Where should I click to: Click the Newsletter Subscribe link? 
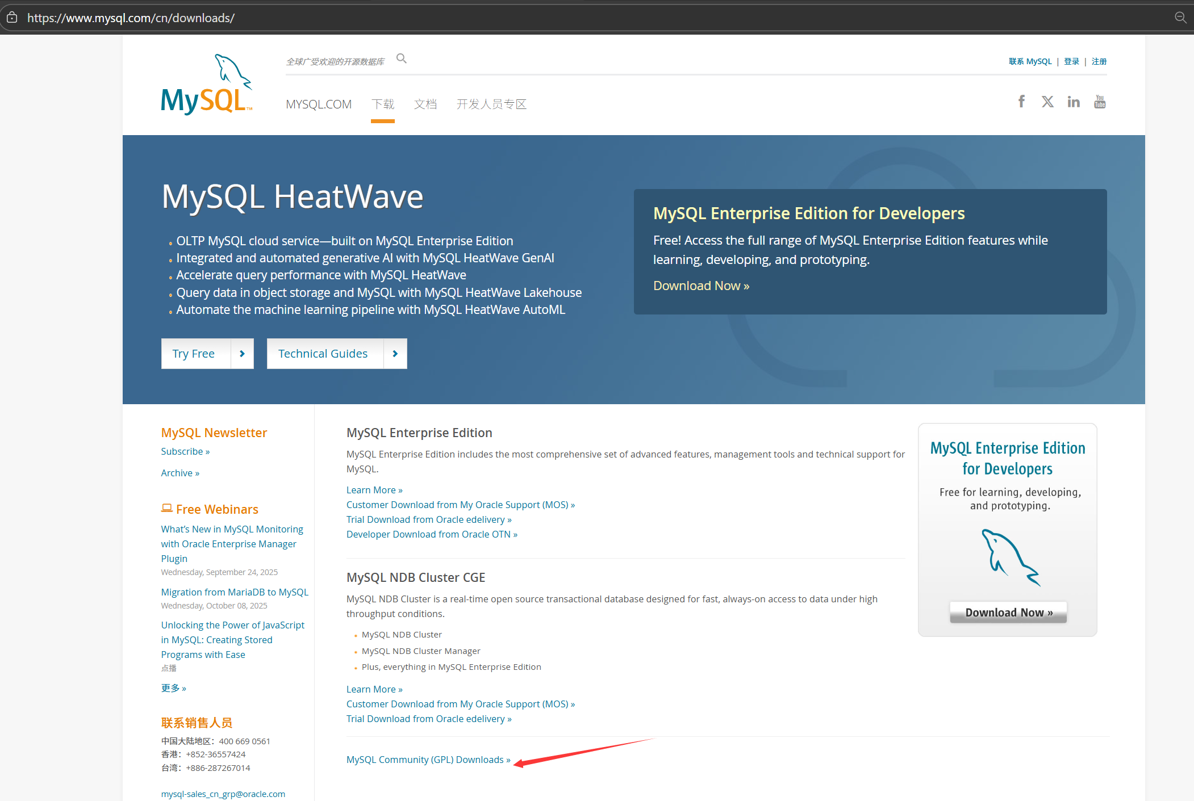click(185, 451)
